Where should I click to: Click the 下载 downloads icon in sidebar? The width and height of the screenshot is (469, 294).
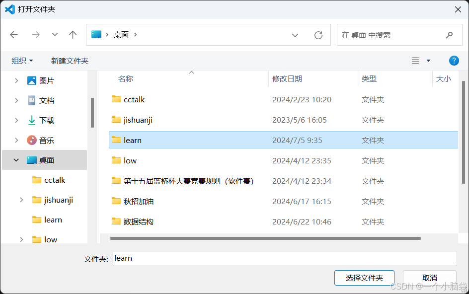pyautogui.click(x=31, y=120)
